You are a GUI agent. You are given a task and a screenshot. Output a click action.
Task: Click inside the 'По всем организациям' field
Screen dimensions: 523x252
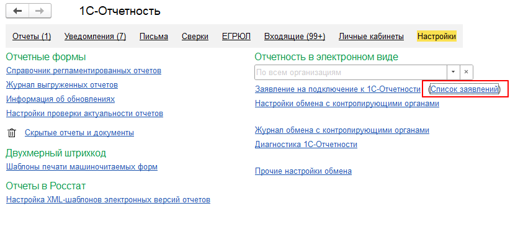coord(351,72)
